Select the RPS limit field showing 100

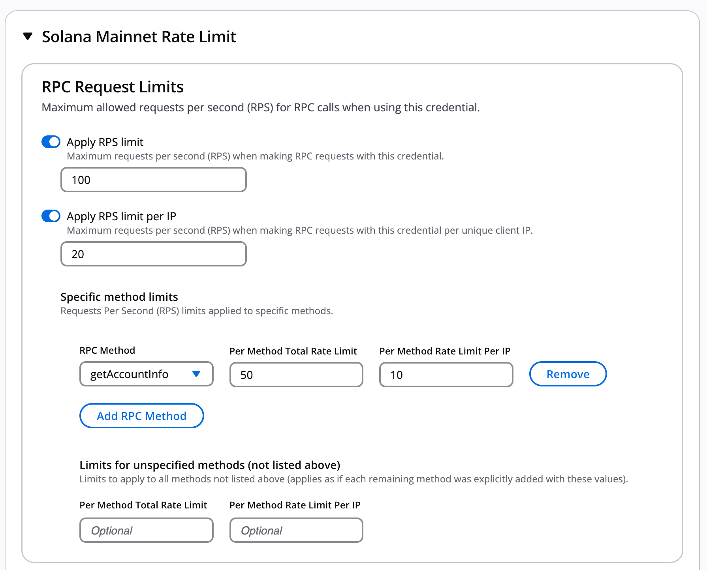153,180
